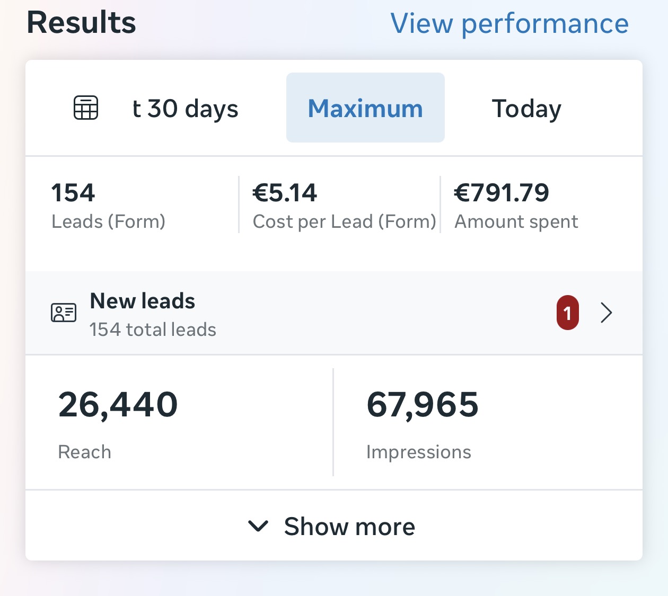Click the 26,440 Reach figure

[118, 404]
